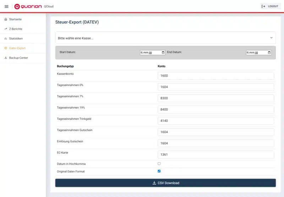This screenshot has width=284, height=197.
Task: Open the End Datum calendar picker icon
Action: [x=269, y=53]
